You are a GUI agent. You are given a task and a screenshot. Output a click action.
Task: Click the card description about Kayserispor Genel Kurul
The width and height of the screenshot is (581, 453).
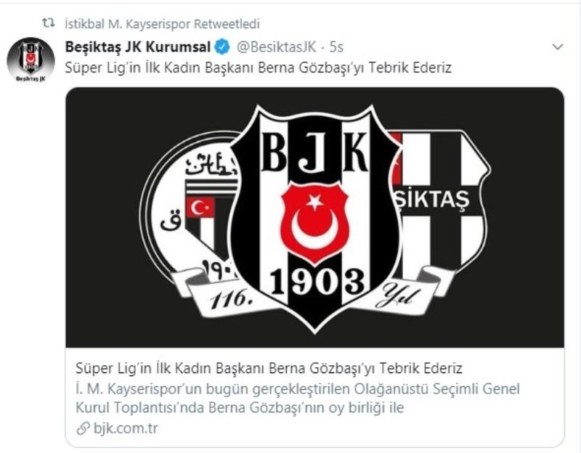point(298,398)
